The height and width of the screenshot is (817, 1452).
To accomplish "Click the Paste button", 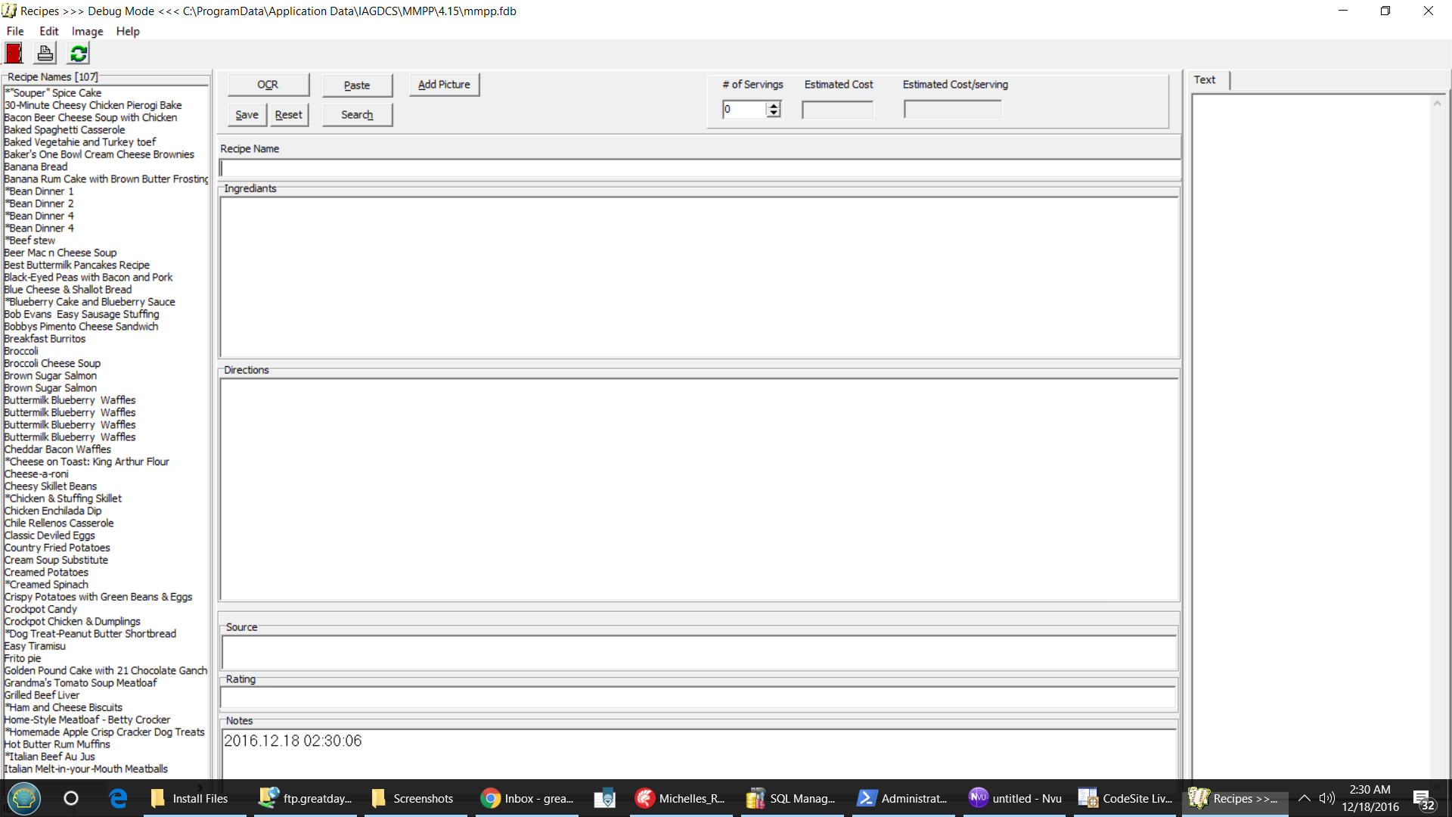I will coord(357,85).
